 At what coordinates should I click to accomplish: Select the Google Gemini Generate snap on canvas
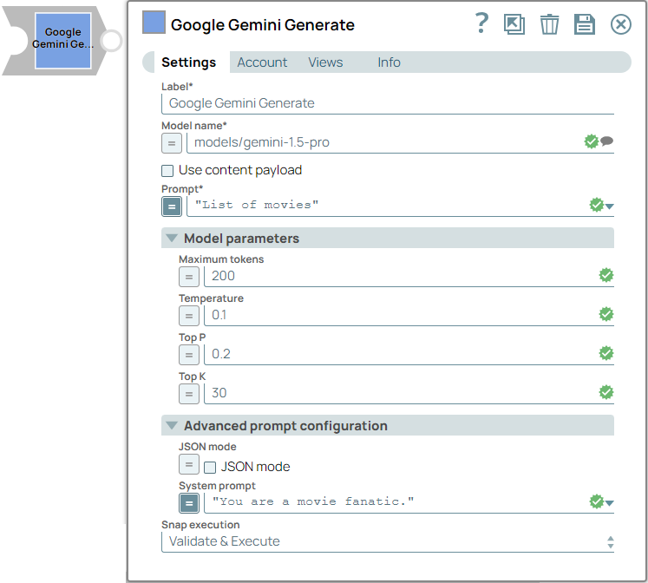point(62,41)
